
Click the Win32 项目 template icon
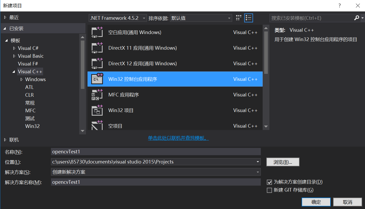97,110
